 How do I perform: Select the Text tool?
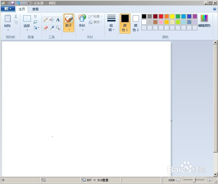point(58,19)
